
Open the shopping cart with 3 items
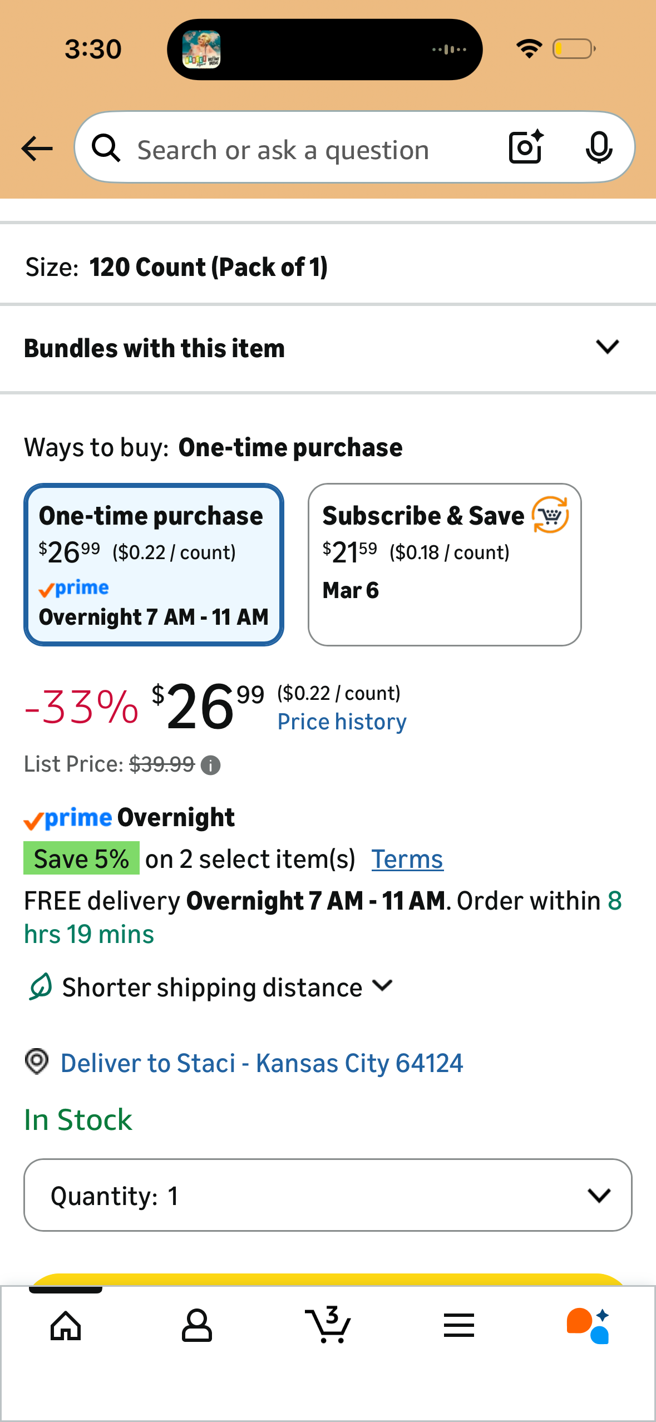click(x=328, y=1324)
